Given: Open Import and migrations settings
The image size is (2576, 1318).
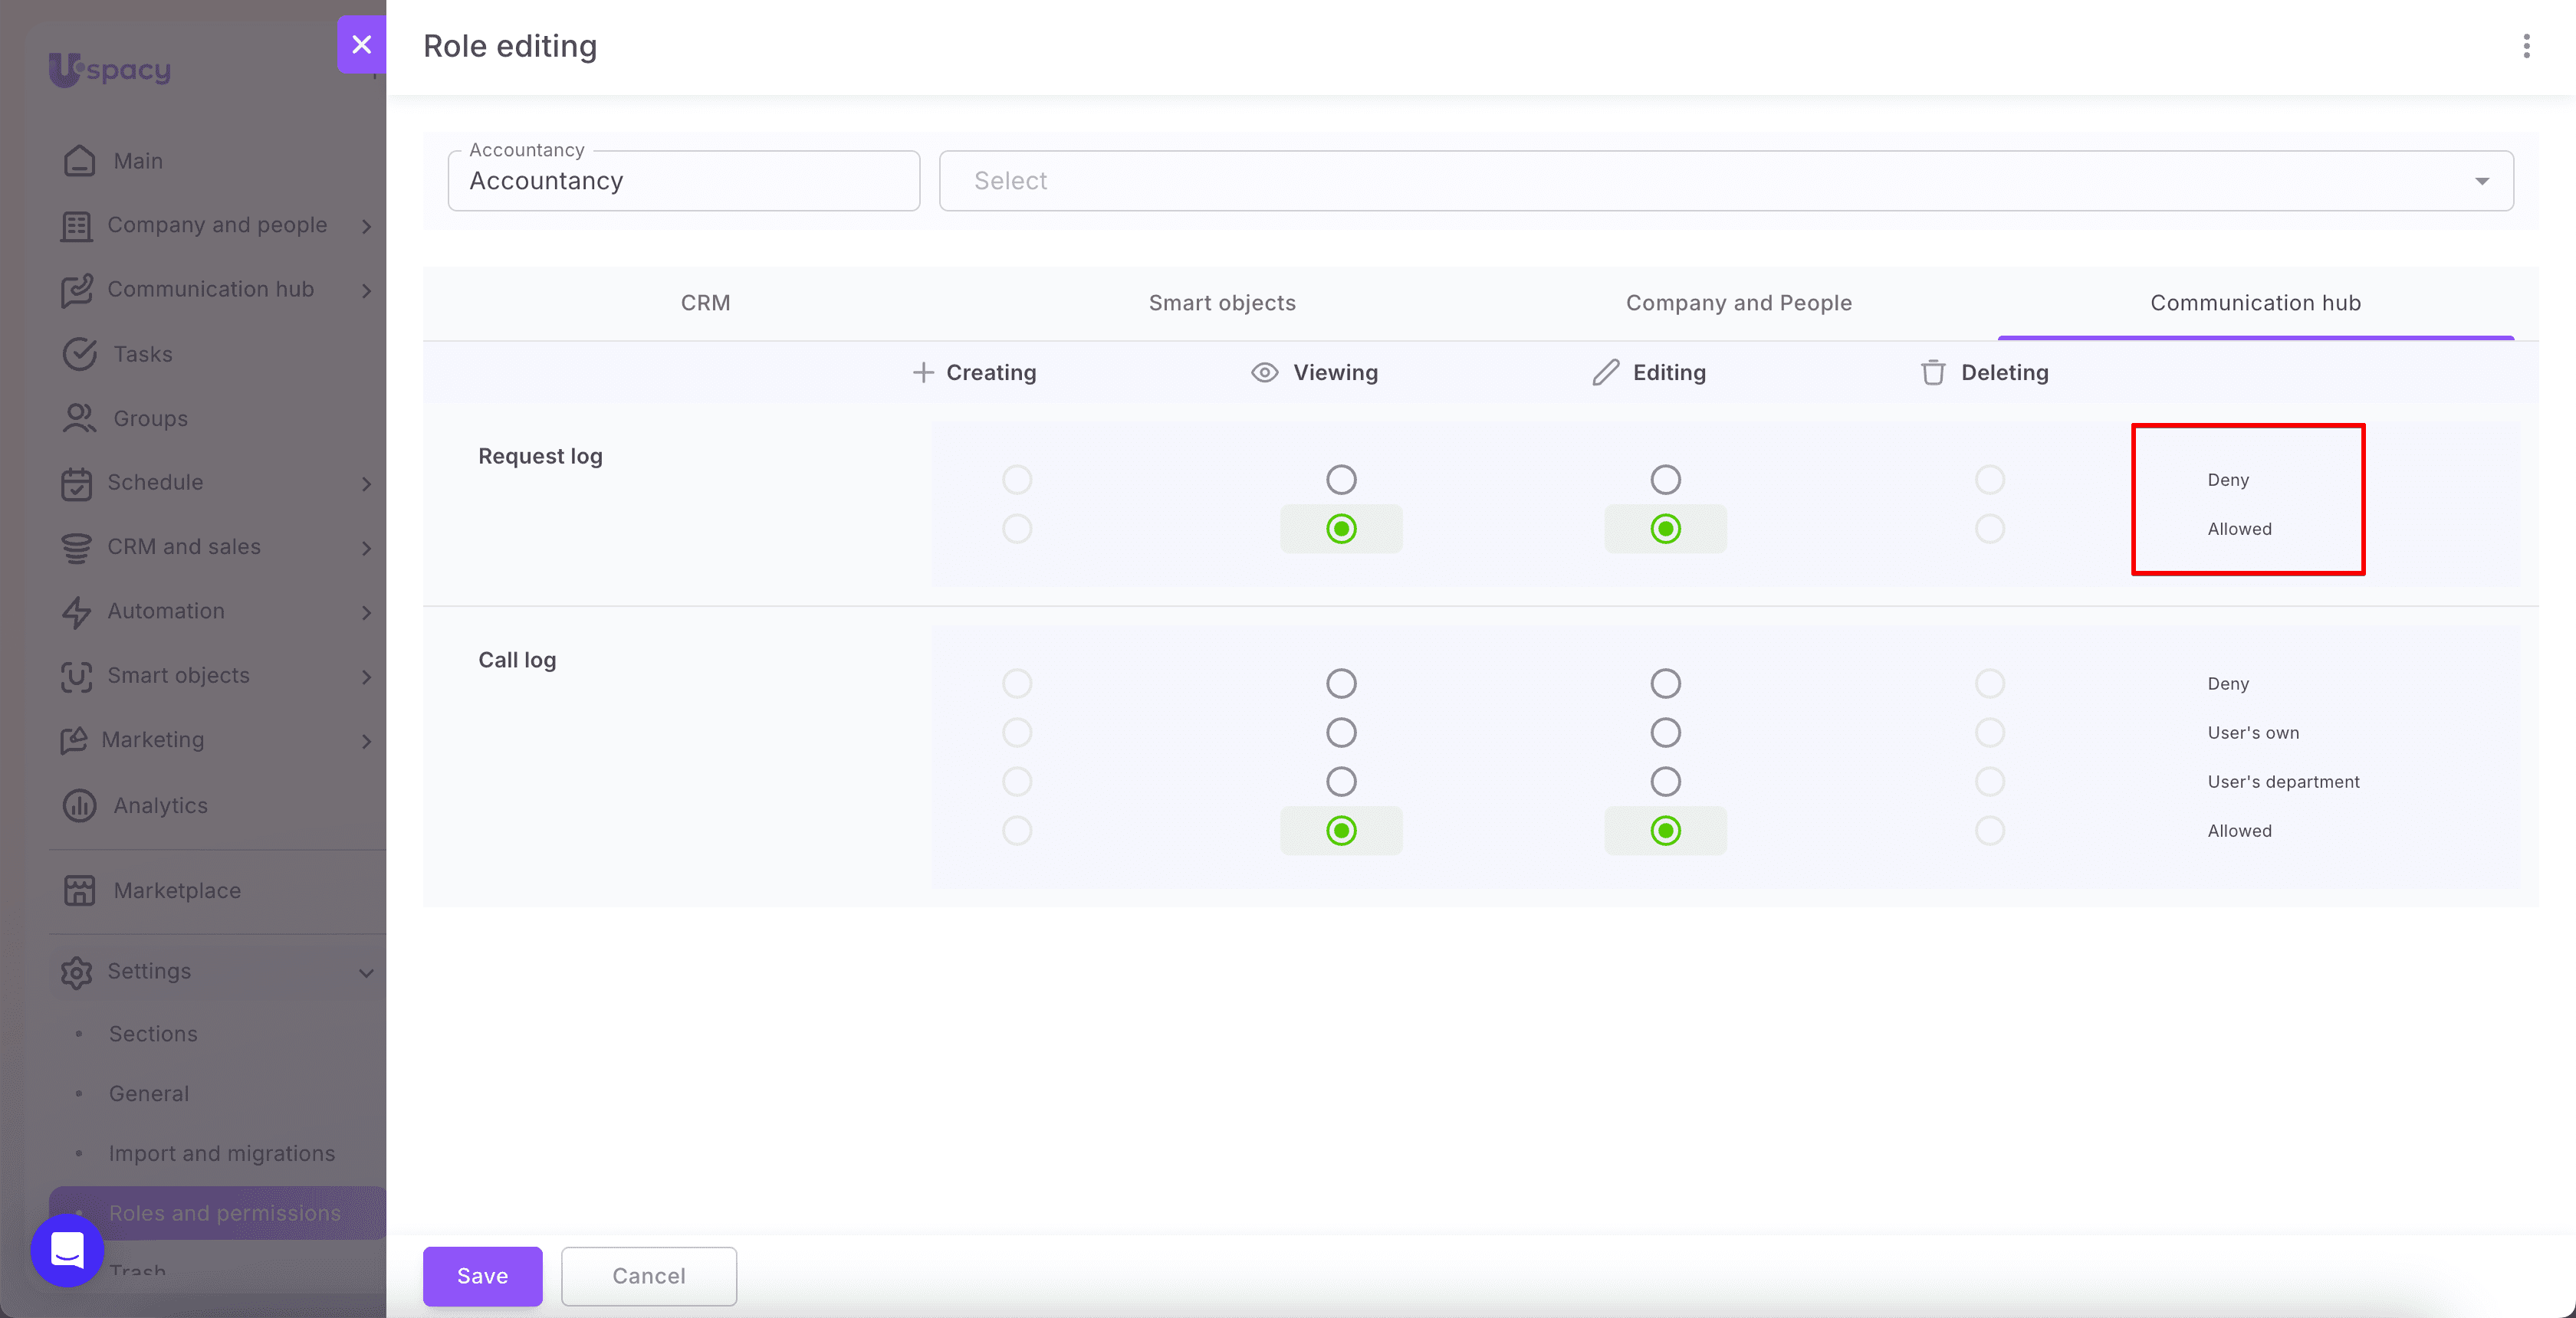Looking at the screenshot, I should click(222, 1153).
